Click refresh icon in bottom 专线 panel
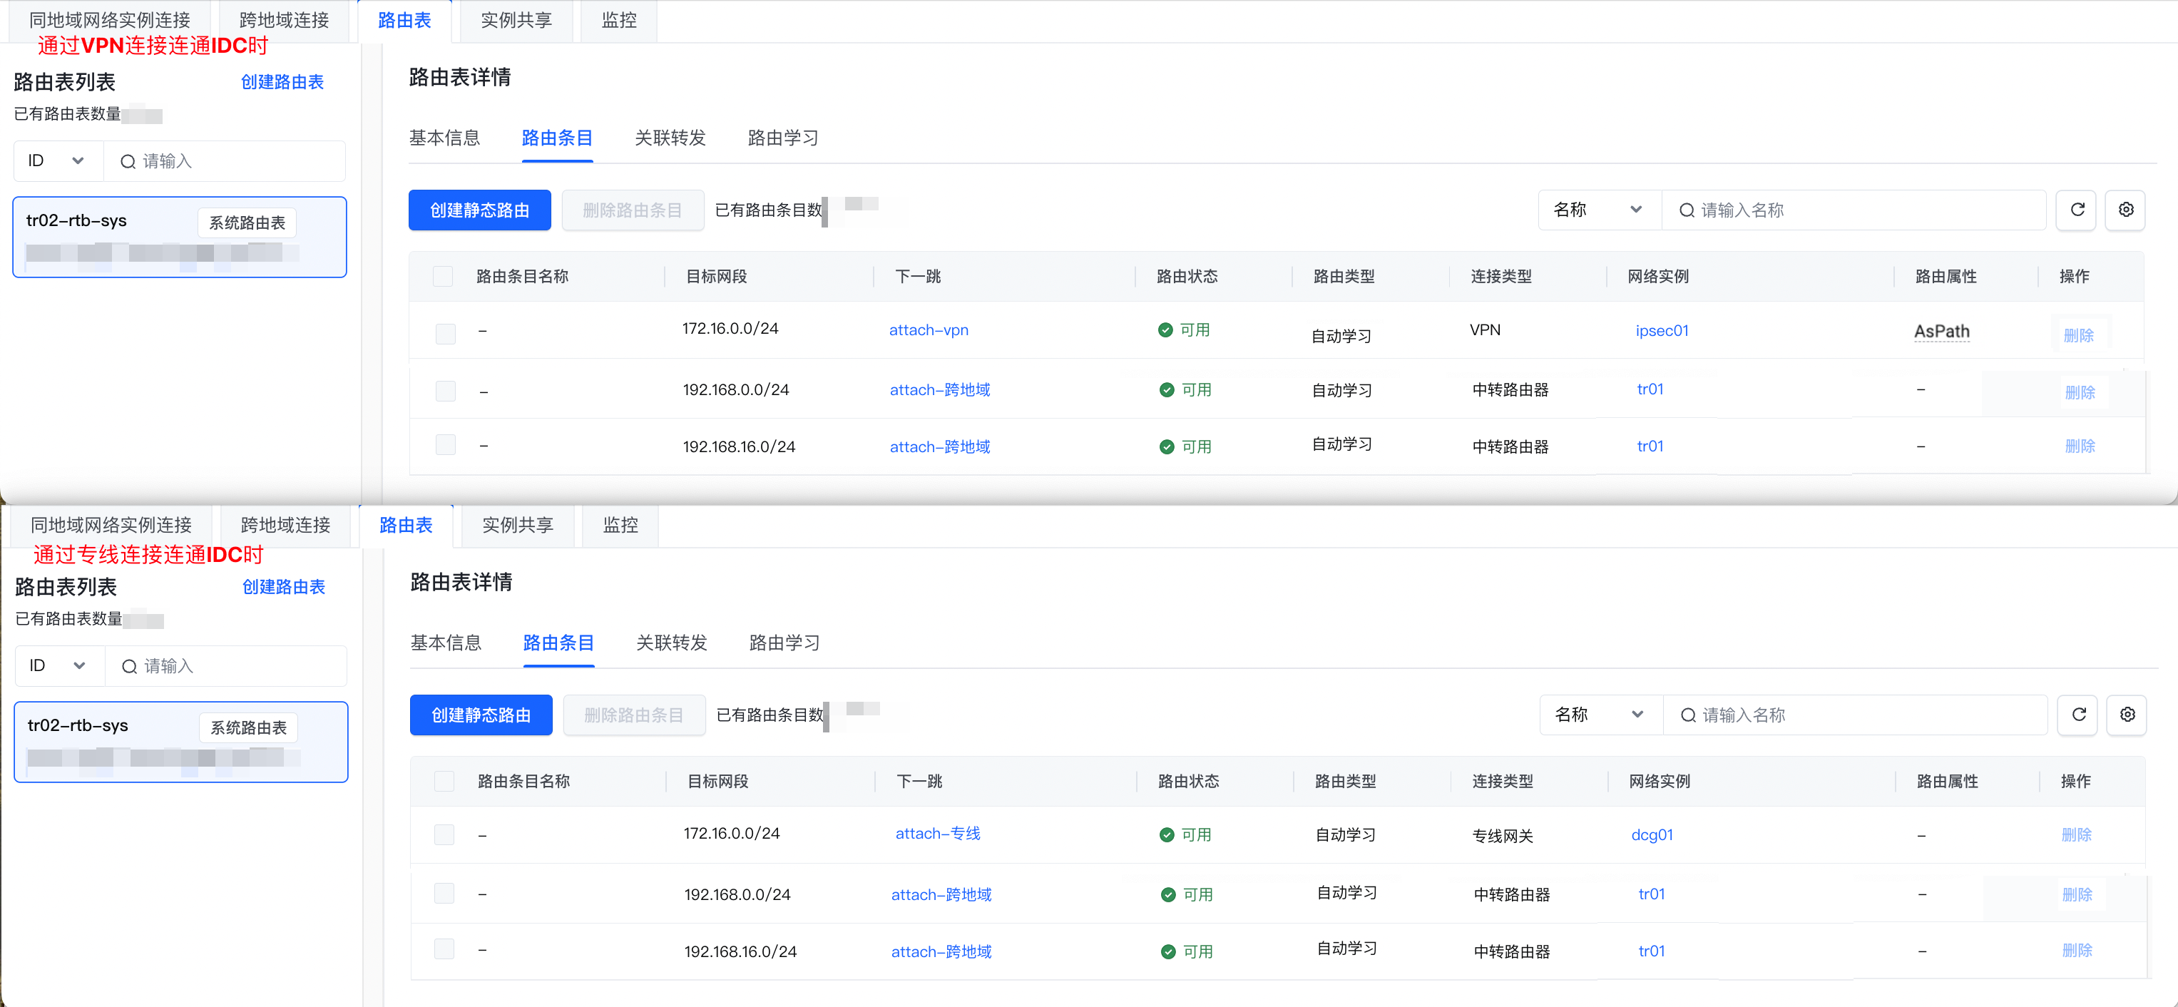 coord(2078,715)
